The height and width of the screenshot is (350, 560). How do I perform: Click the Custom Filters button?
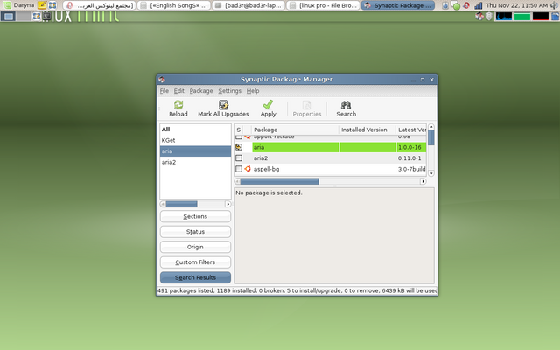[195, 262]
